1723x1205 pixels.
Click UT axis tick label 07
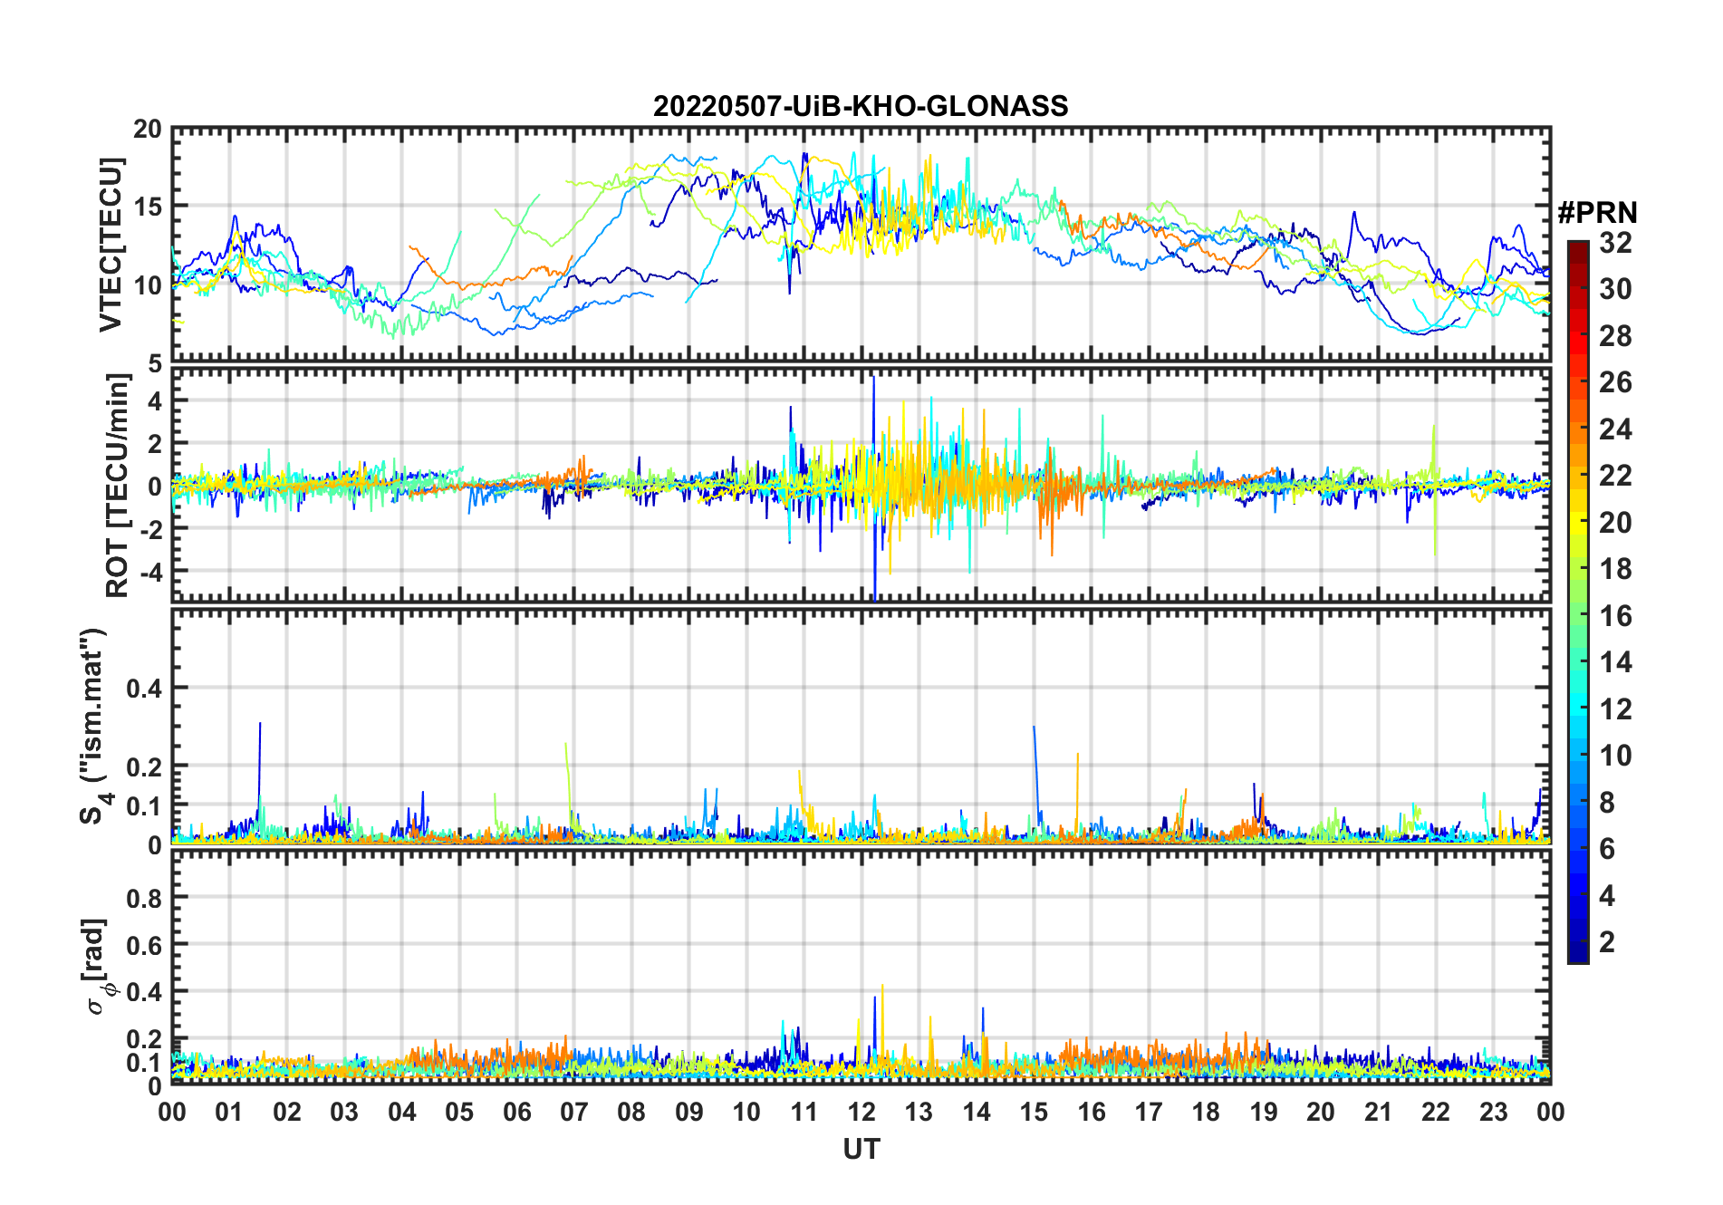[574, 1112]
